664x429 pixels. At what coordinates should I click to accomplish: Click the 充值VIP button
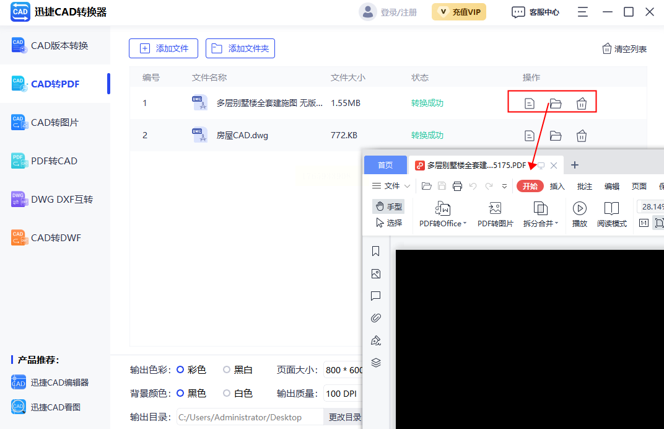point(459,12)
